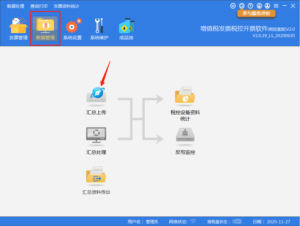Screen dimensions: 300x226
Task: Open 反写监控 drive icon
Action: (185, 135)
